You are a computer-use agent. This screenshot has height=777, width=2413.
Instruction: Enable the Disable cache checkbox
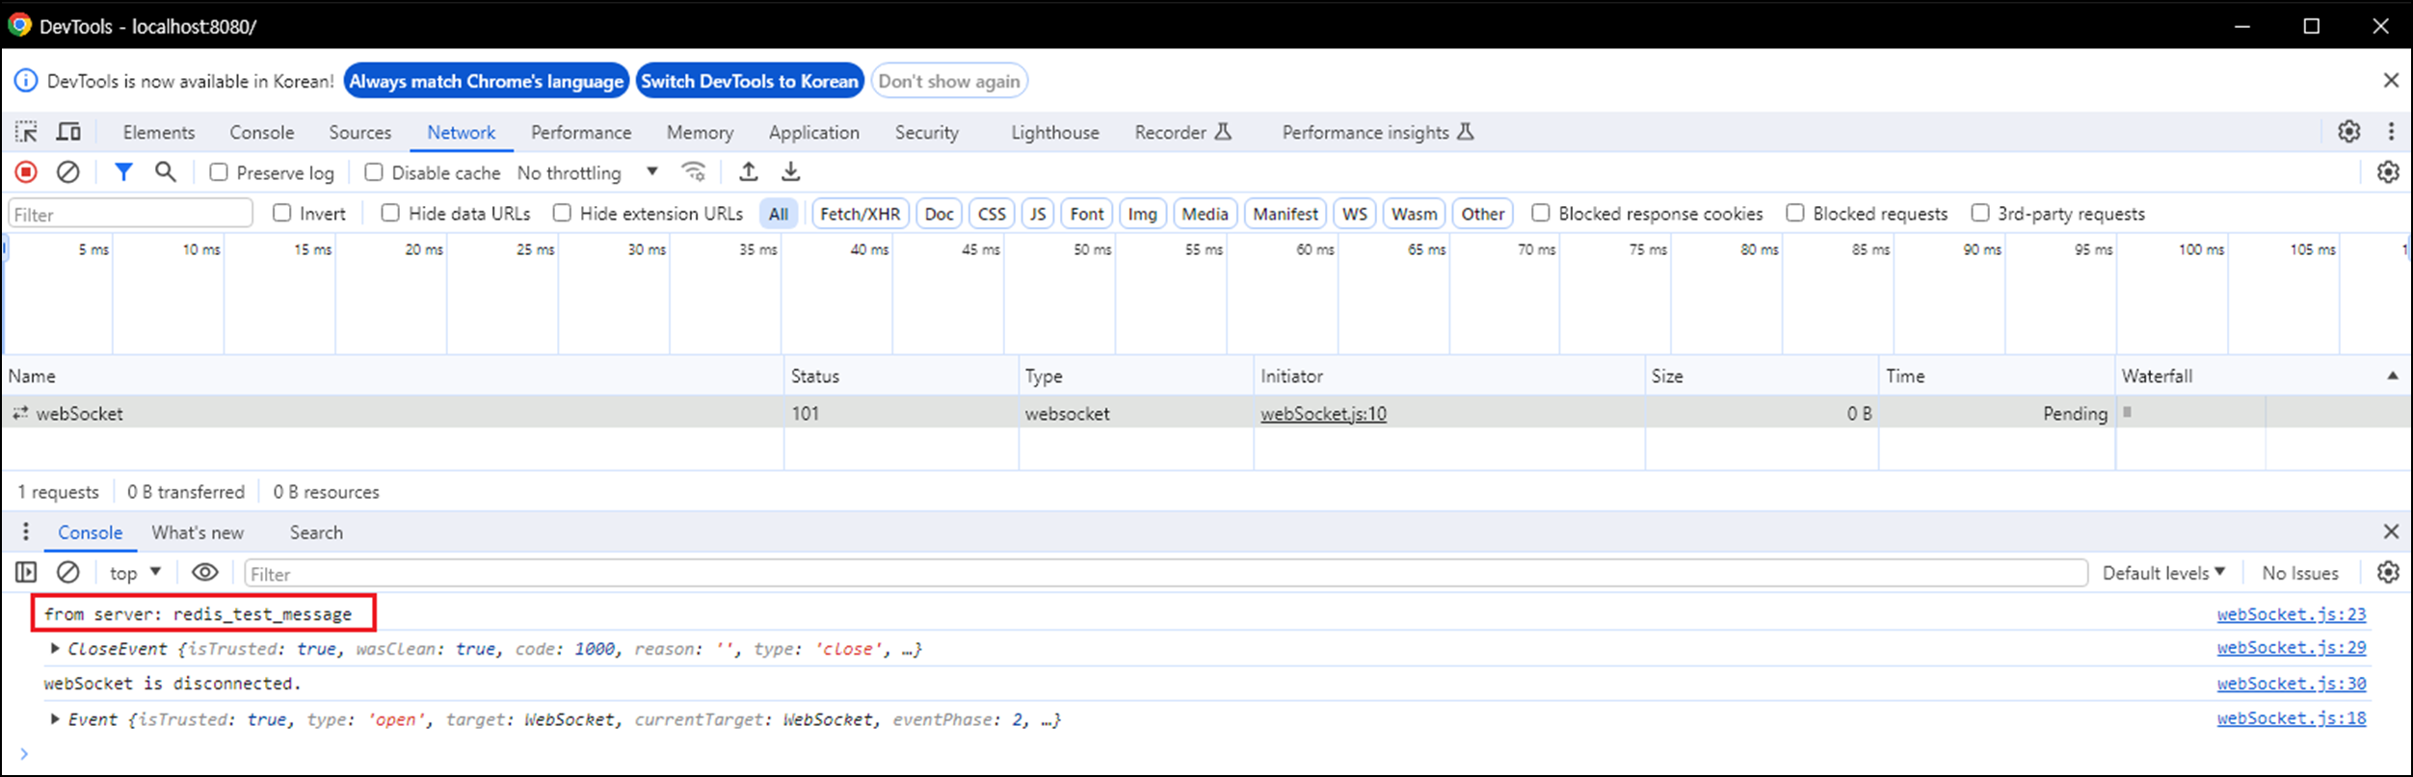[374, 172]
